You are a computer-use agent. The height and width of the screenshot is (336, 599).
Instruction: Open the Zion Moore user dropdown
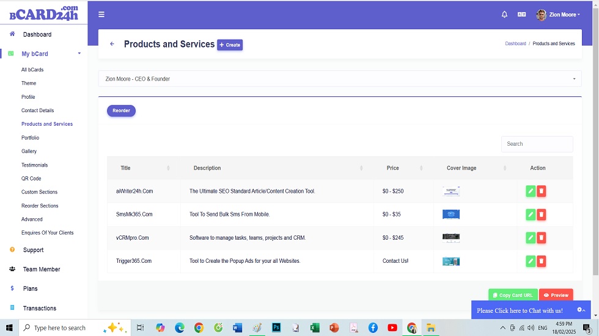tap(558, 15)
